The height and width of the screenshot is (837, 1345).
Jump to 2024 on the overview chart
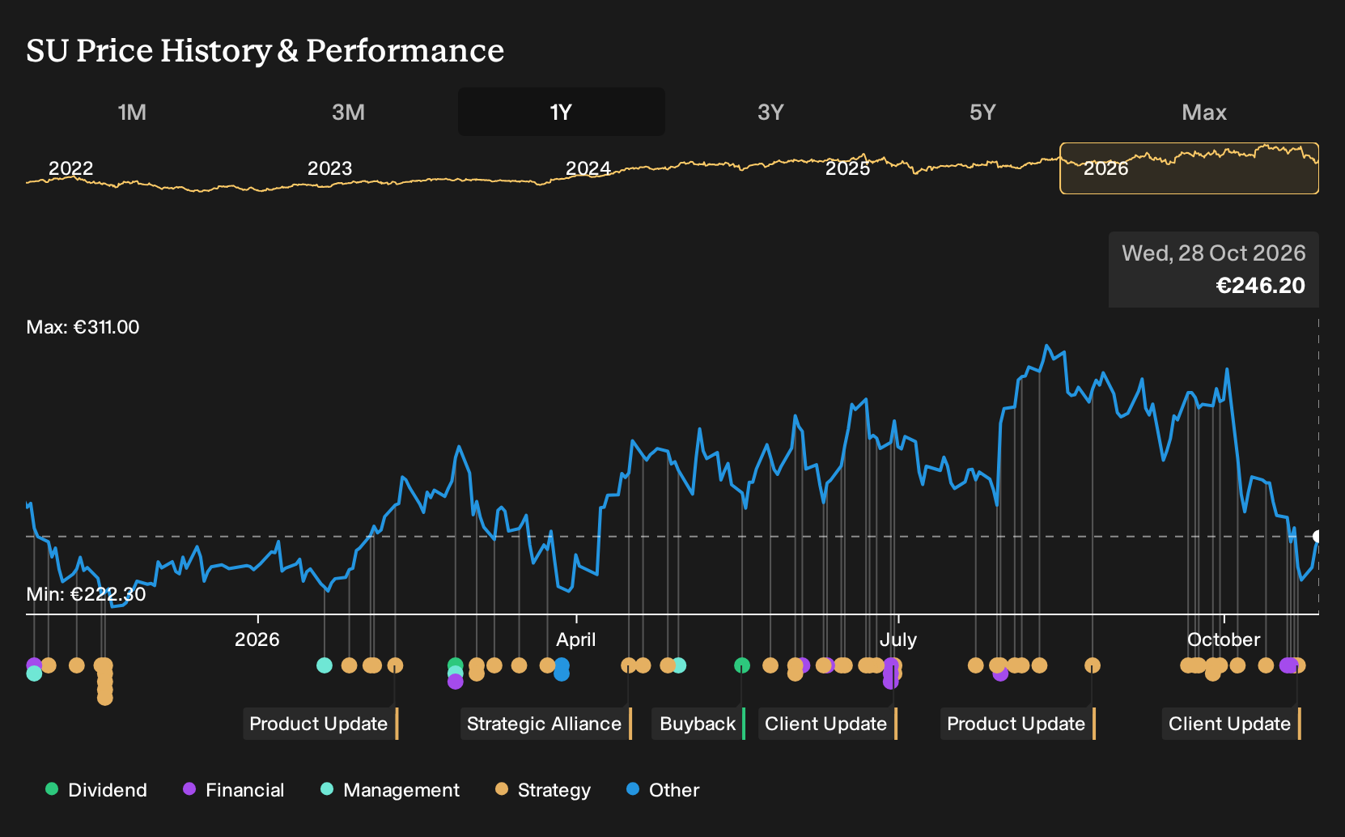pos(588,168)
